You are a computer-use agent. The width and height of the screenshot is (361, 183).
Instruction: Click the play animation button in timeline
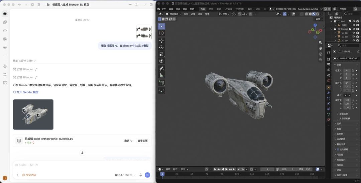[226, 169]
